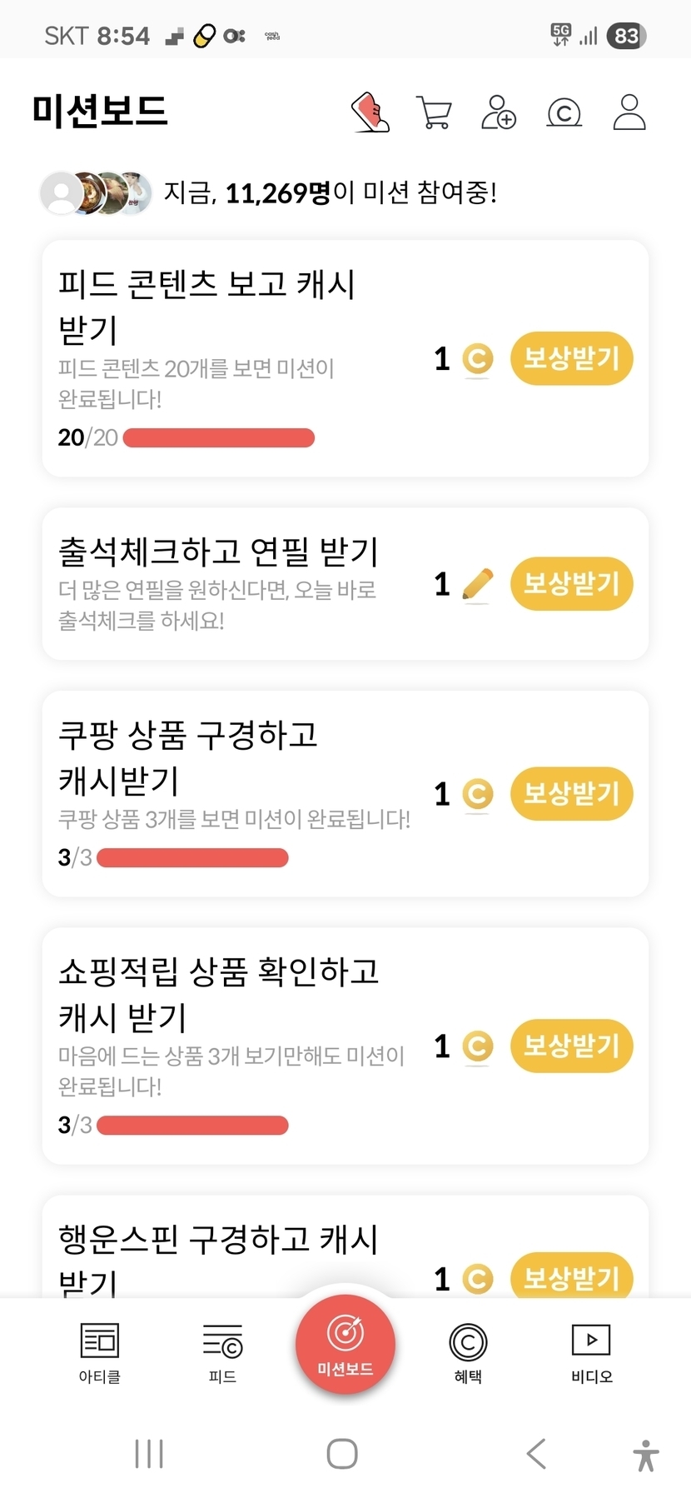Viewport: 691px width, 1498px height.
Task: Open the 혜택 benefits tab
Action: click(x=468, y=1351)
